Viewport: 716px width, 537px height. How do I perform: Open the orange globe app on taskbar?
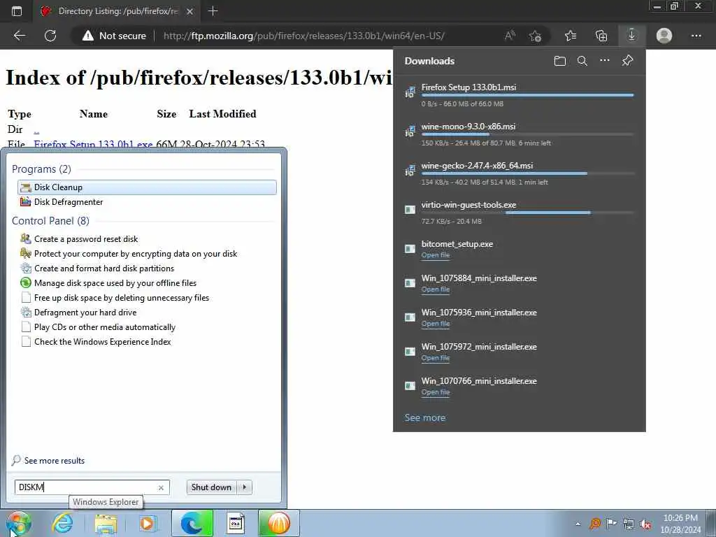[279, 523]
